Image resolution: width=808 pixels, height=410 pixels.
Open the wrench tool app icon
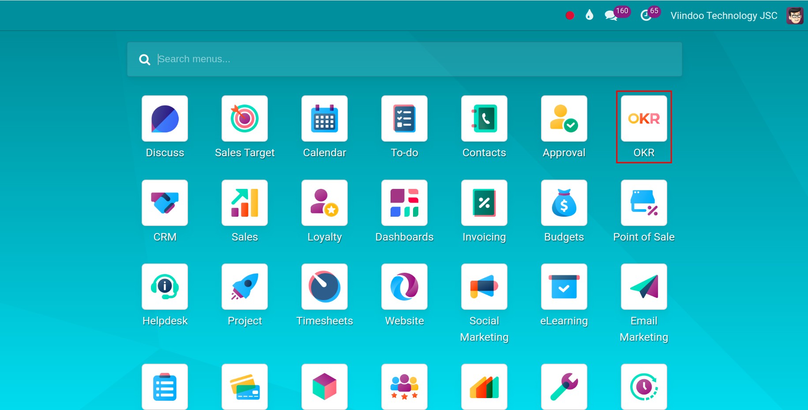point(564,387)
